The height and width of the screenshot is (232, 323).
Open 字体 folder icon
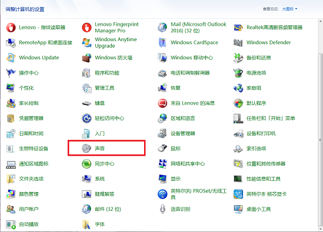coord(86,224)
